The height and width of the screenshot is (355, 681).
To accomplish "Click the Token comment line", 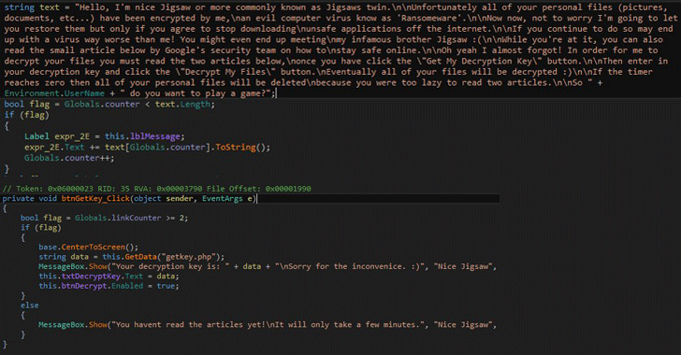I will pos(157,189).
